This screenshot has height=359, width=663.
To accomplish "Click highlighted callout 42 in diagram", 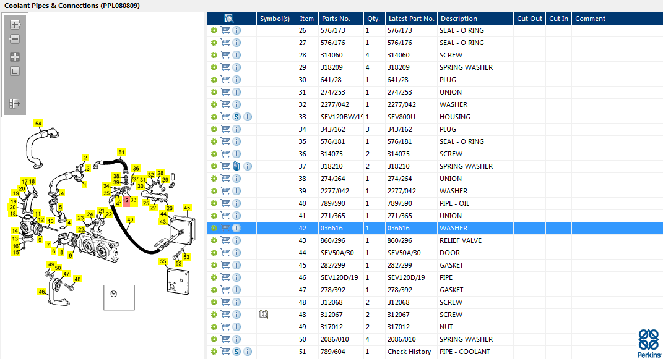I will [x=126, y=201].
